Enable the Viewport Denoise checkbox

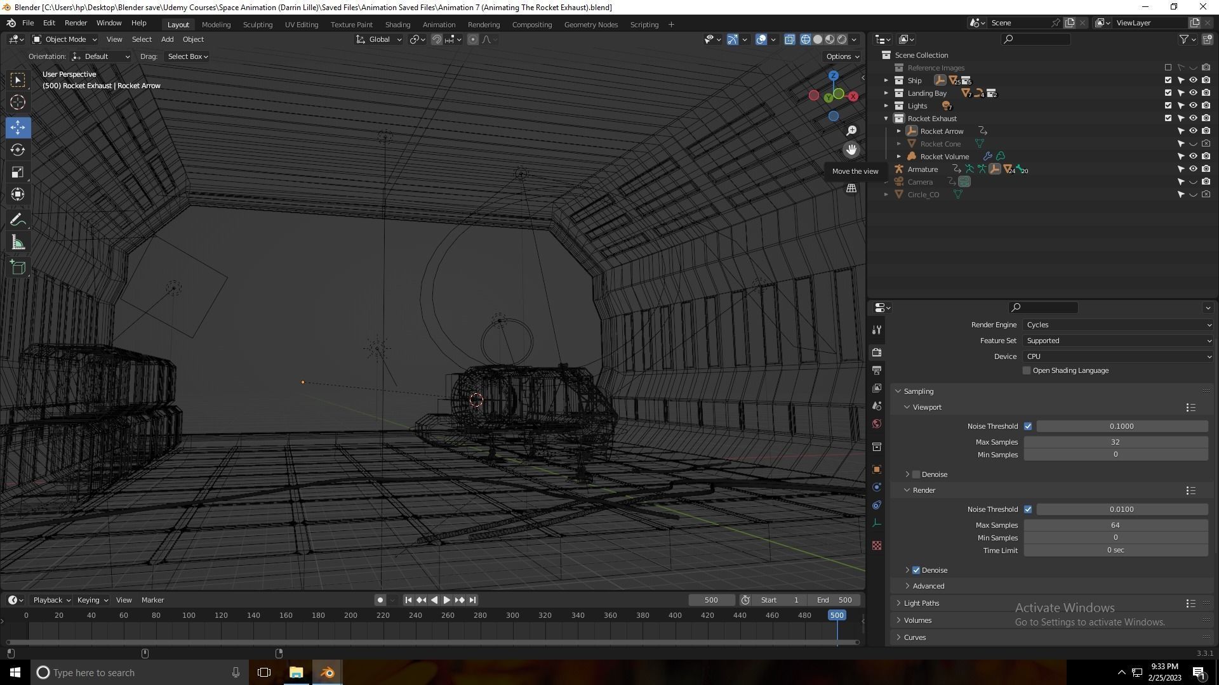[x=916, y=474]
